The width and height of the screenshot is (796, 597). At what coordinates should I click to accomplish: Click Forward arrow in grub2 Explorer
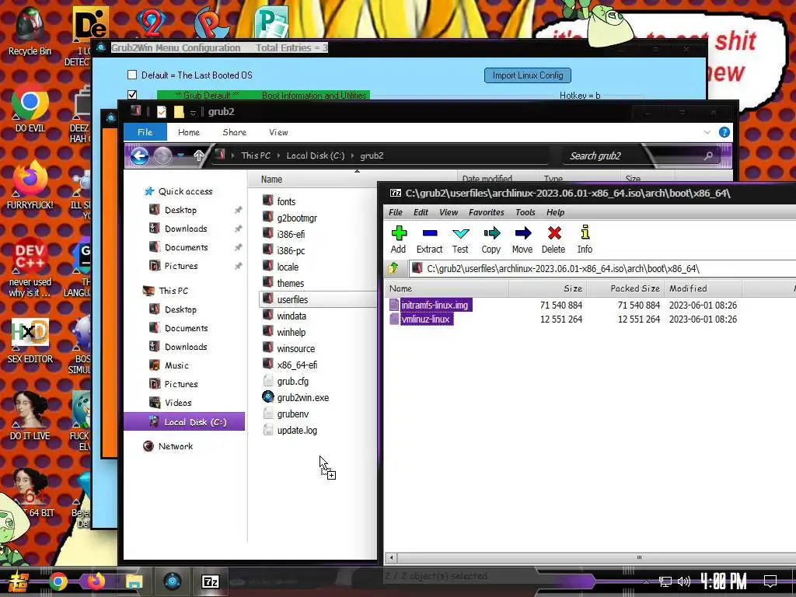click(163, 155)
